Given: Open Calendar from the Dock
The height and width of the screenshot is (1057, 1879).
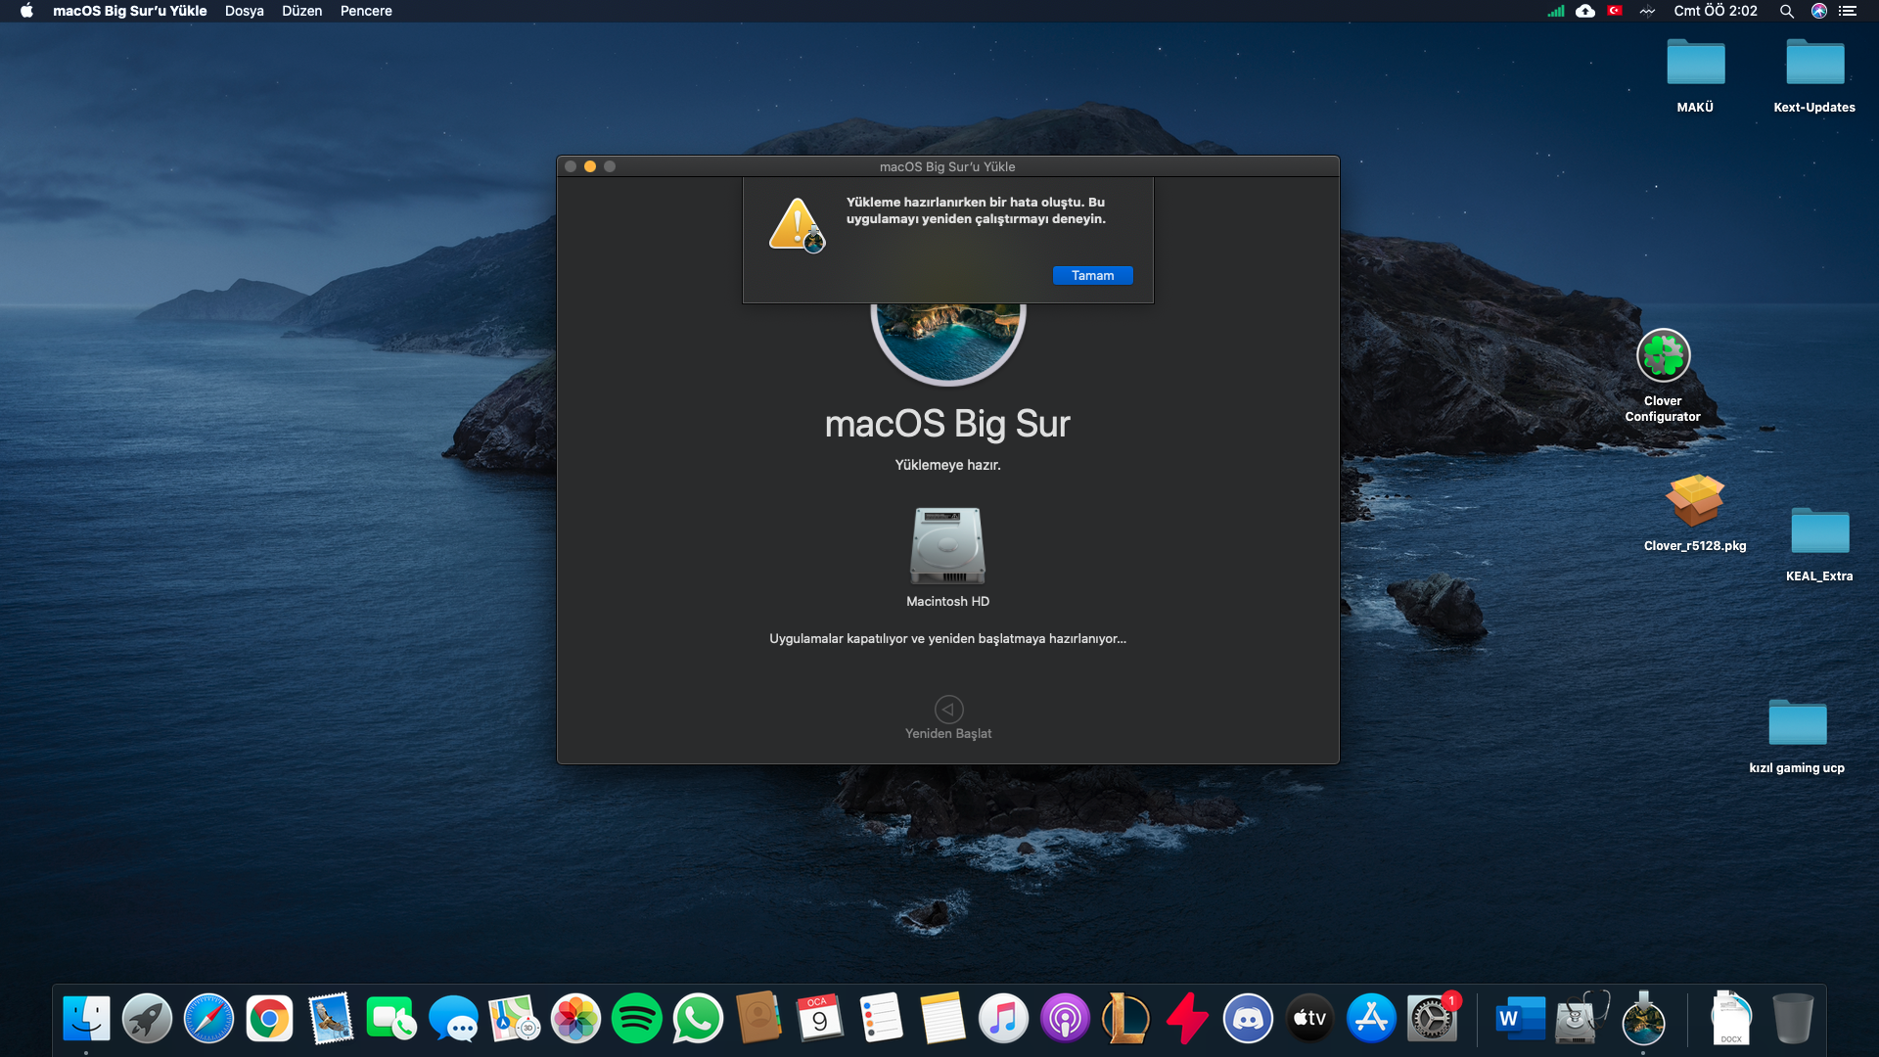Looking at the screenshot, I should (x=820, y=1019).
